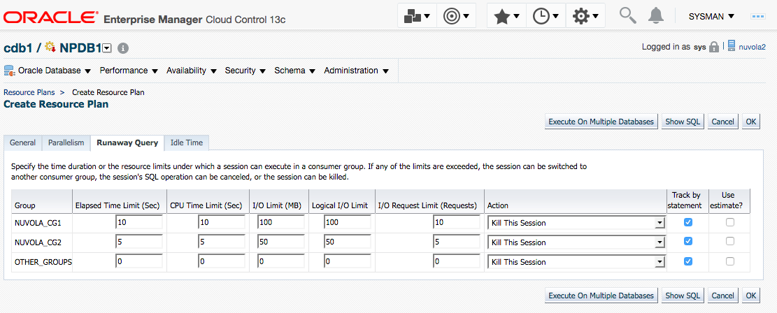Open the Availability menu
This screenshot has height=313, width=777.
tap(191, 71)
